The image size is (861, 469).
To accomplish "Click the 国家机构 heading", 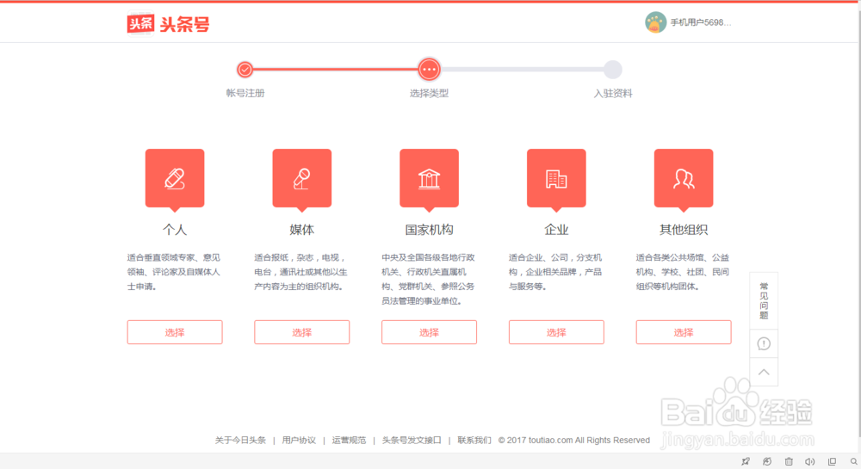I will tap(429, 230).
